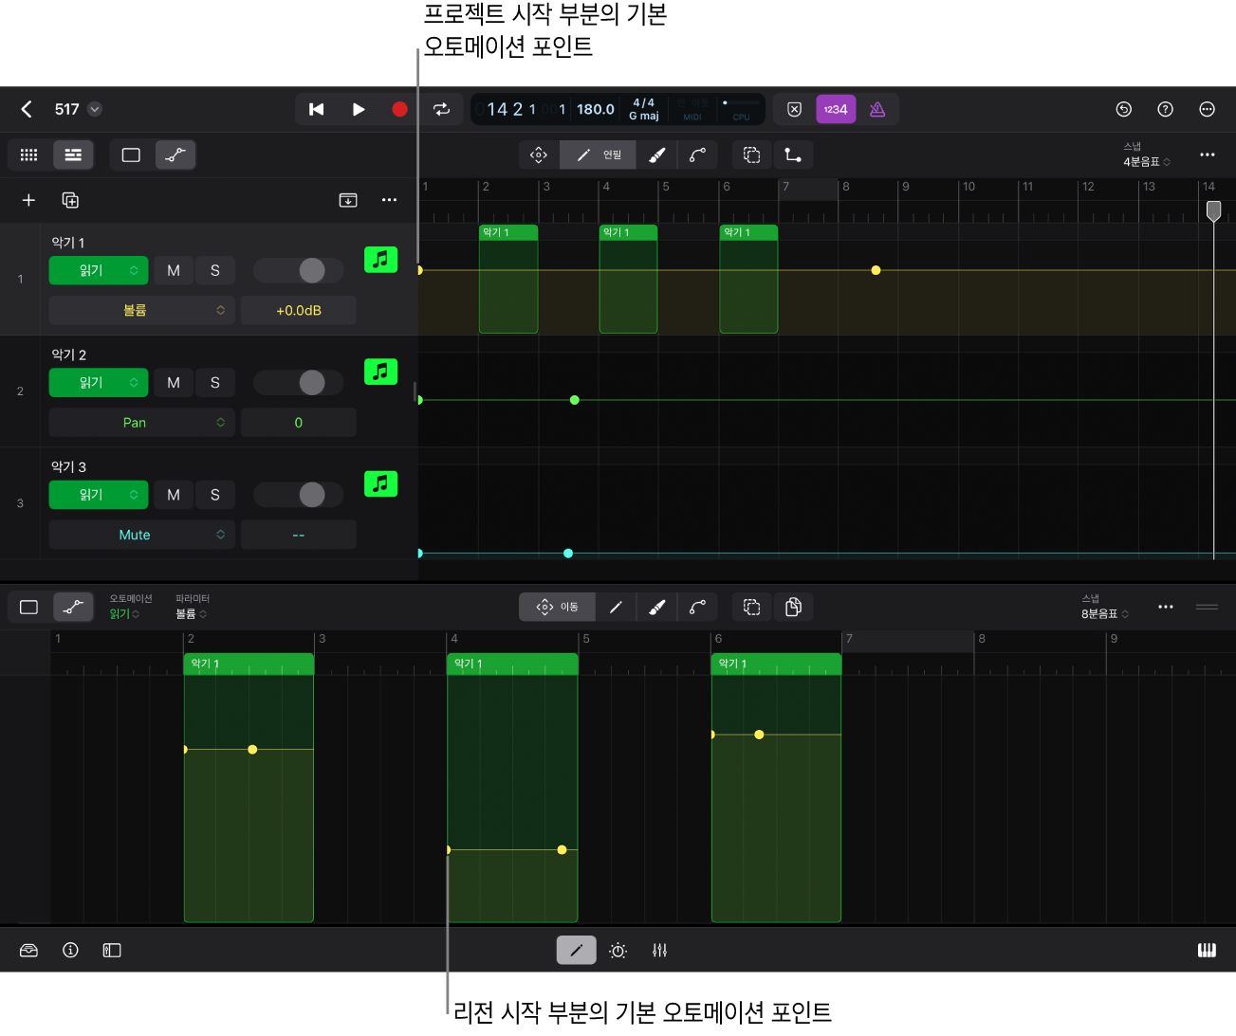Click the tempo value 180.0
Viewport: 1236px width, 1036px height.
pyautogui.click(x=596, y=109)
